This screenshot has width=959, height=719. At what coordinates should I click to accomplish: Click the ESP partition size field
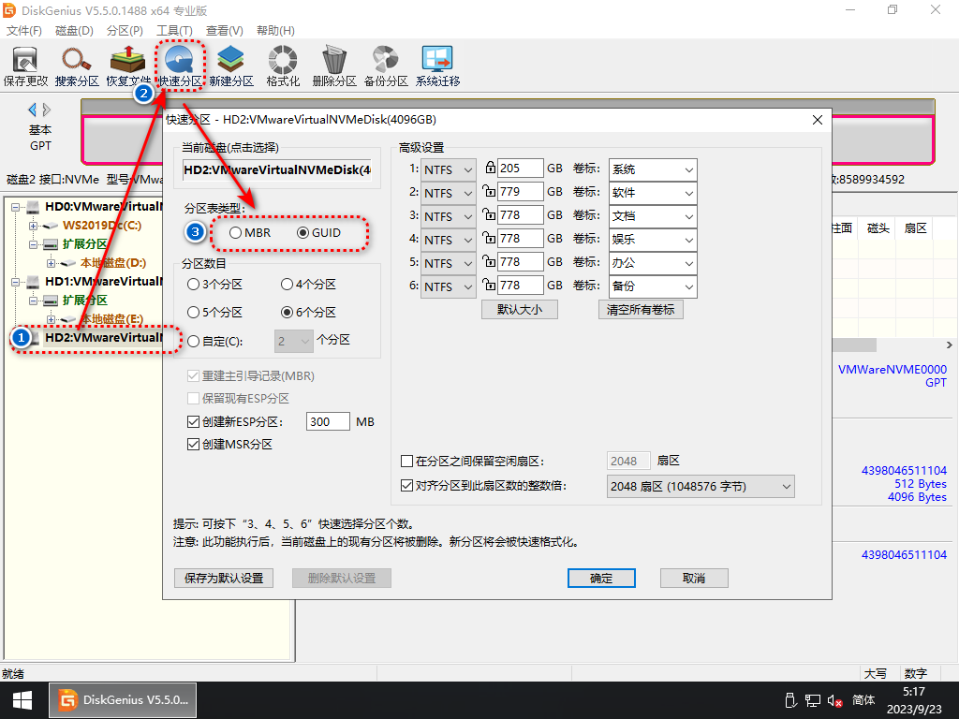[x=328, y=422]
